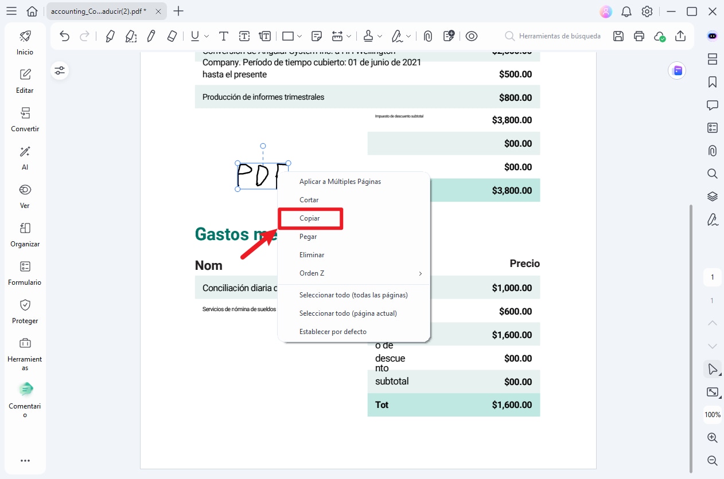Expand the shape rectangle dropdown arrow
724x479 pixels.
click(299, 36)
